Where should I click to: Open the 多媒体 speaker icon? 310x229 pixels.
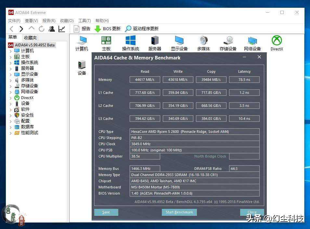pyautogui.click(x=203, y=43)
